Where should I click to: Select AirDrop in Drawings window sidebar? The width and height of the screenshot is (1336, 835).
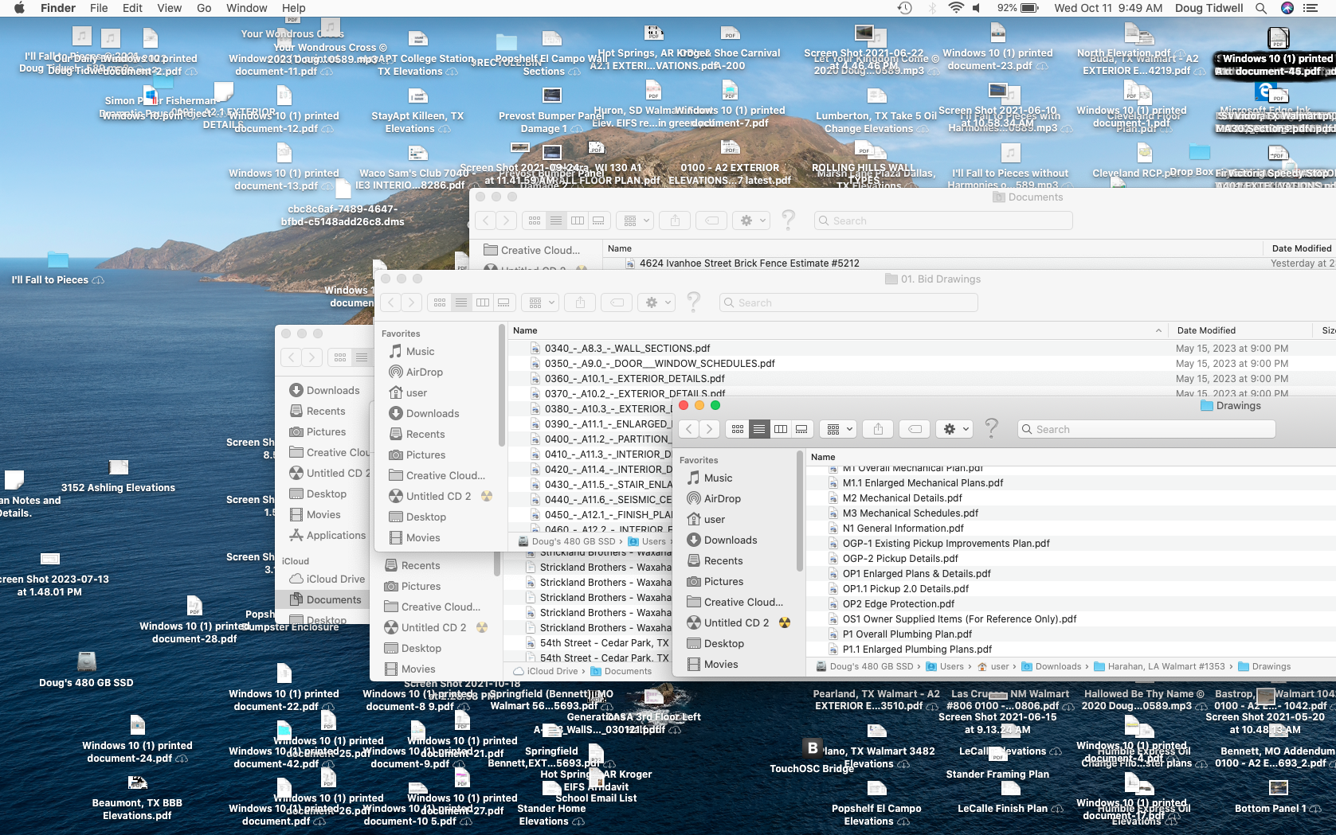pyautogui.click(x=723, y=498)
